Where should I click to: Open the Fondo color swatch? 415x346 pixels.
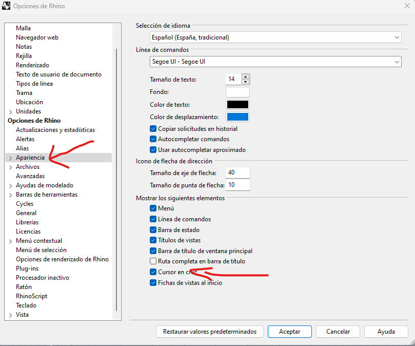pyautogui.click(x=238, y=92)
